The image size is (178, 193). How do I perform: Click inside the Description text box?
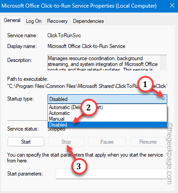click(104, 62)
